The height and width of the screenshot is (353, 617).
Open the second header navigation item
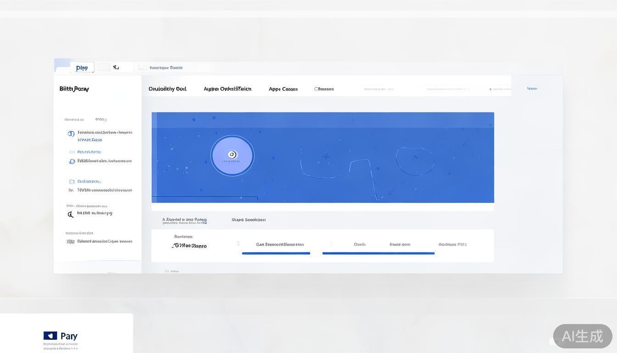coord(227,89)
